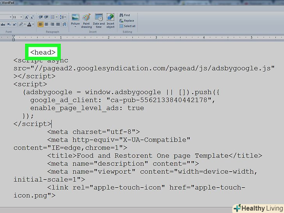Click Replace in the Editing group
The height and width of the screenshot is (213, 284).
click(x=127, y=21)
